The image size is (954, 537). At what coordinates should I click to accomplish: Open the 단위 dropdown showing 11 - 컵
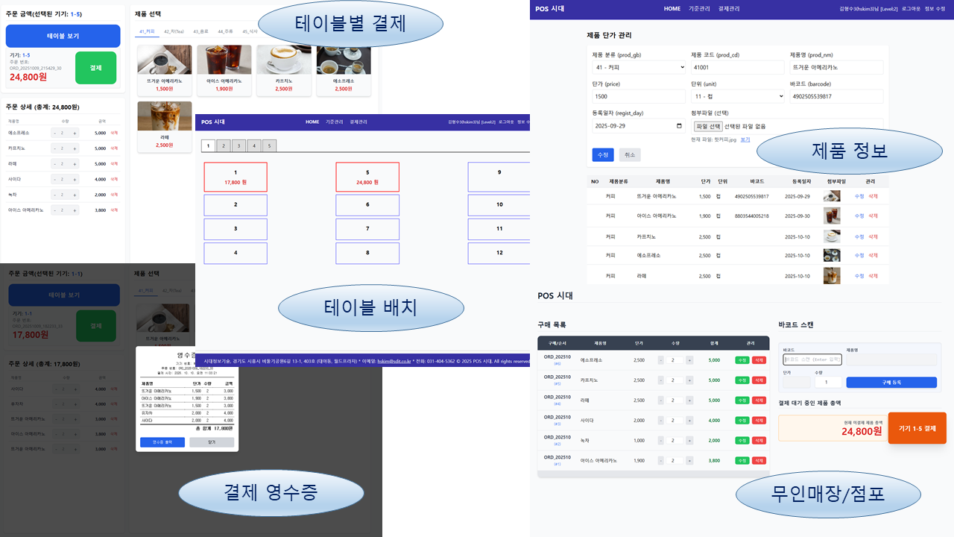click(738, 95)
